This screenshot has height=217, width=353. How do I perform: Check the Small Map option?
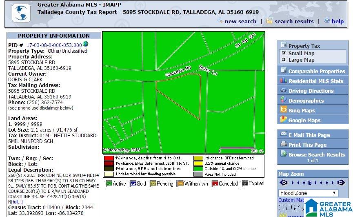pyautogui.click(x=284, y=53)
